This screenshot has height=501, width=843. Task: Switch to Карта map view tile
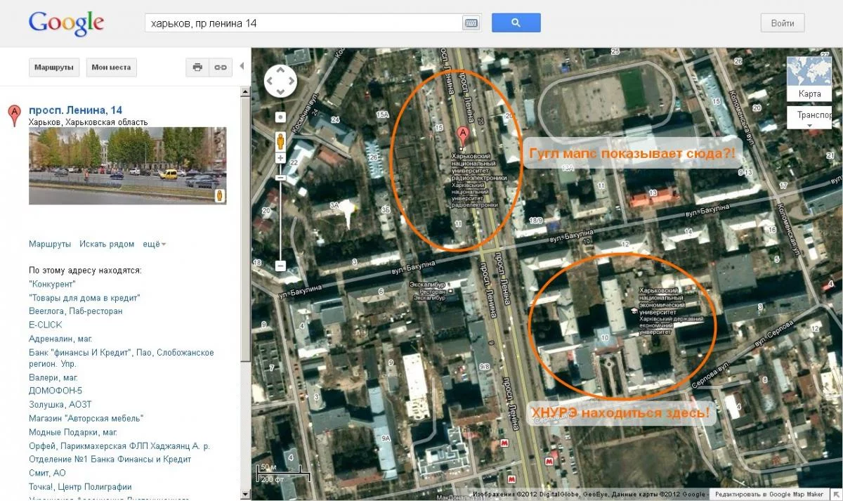(x=809, y=79)
